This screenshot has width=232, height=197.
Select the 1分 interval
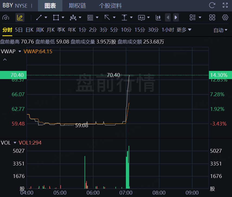(x=82, y=30)
